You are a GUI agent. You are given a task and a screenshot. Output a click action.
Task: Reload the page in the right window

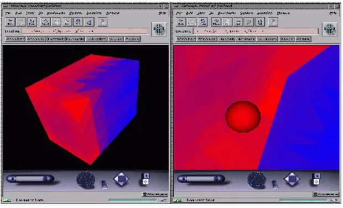216,22
